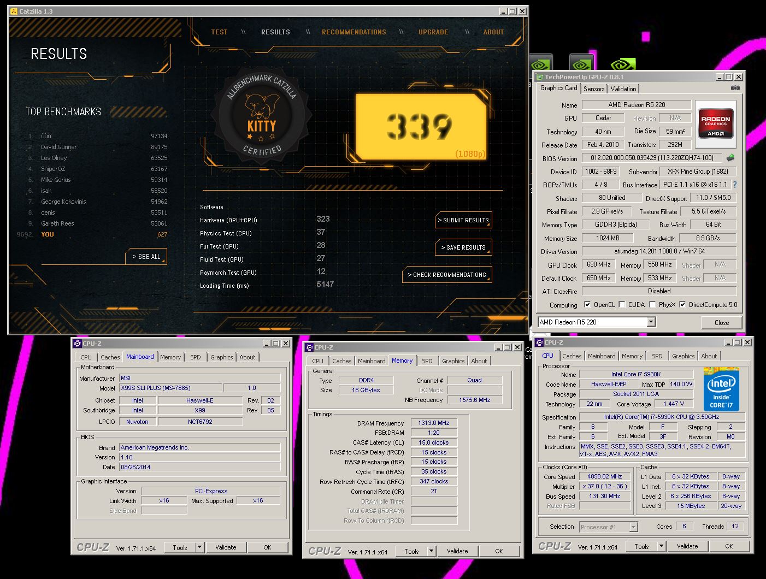The image size is (766, 579).
Task: Open the Tools dropdown arrow in Mainboard CPU-Z
Action: coord(199,547)
